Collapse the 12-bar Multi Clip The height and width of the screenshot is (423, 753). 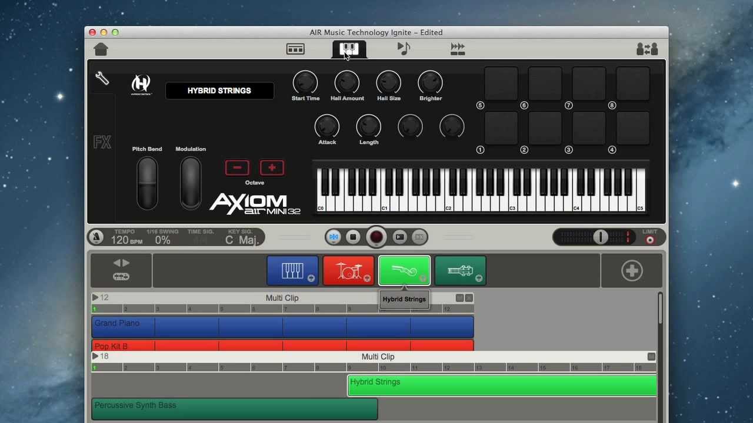tap(459, 298)
